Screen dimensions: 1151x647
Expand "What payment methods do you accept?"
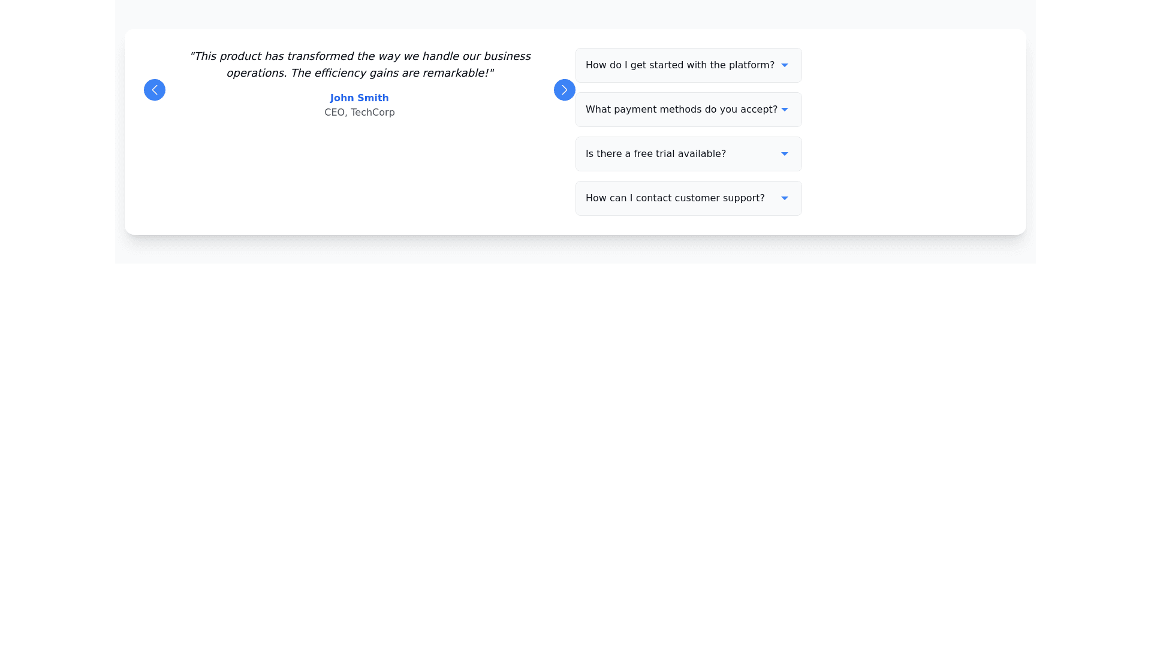click(681, 110)
